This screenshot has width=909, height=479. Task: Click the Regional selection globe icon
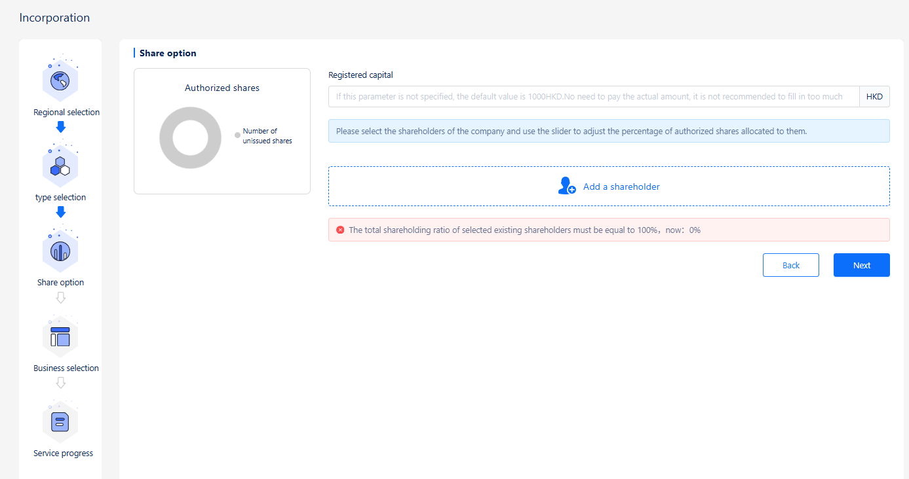(x=60, y=81)
